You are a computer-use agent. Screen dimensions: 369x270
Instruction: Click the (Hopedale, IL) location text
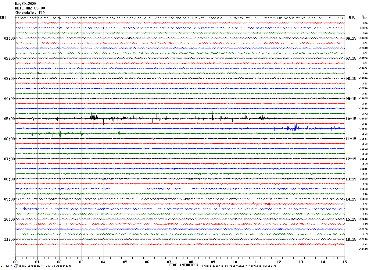(30, 13)
